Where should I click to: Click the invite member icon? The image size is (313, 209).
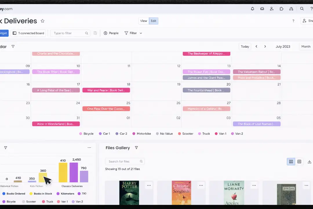[x=272, y=9]
